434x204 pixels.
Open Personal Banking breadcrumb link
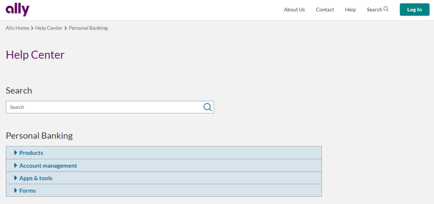[x=88, y=28]
